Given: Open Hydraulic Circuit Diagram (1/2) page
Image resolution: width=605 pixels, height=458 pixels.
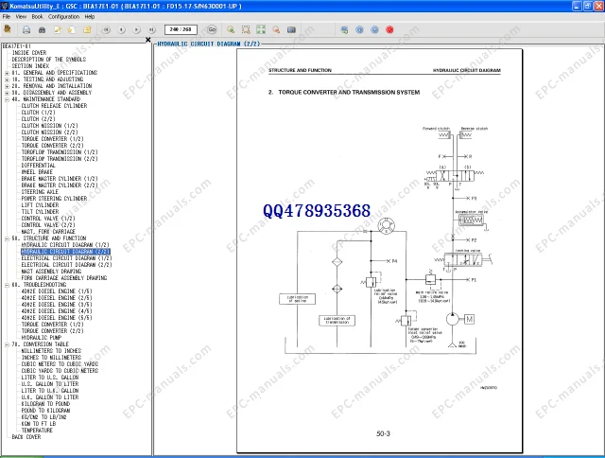Looking at the screenshot, I should 65,245.
